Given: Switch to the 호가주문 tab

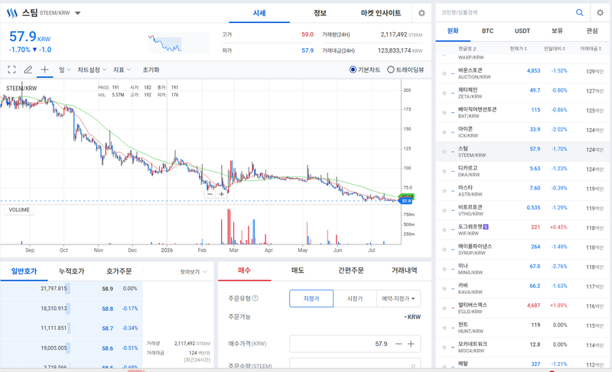Looking at the screenshot, I should click(x=119, y=271).
